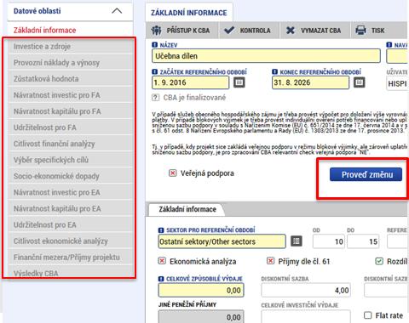The image size is (409, 323).
Task: Click the start date field 1. 9. 2016
Action: 191,82
